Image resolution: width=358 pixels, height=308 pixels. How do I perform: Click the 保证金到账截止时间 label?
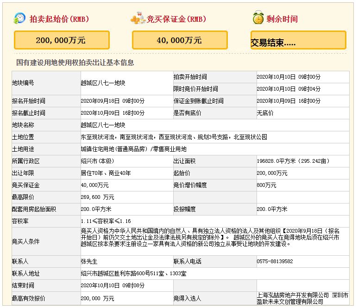(198, 101)
